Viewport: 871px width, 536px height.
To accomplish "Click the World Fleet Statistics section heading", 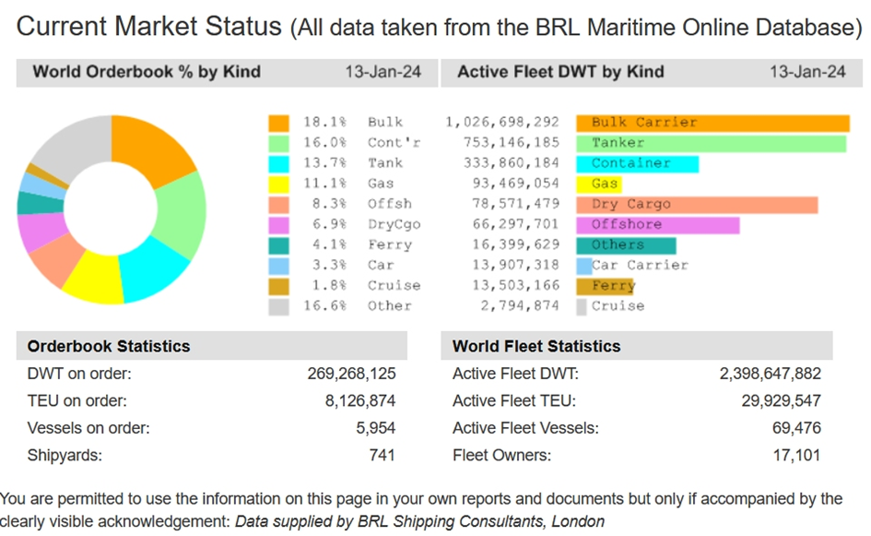I will [536, 347].
